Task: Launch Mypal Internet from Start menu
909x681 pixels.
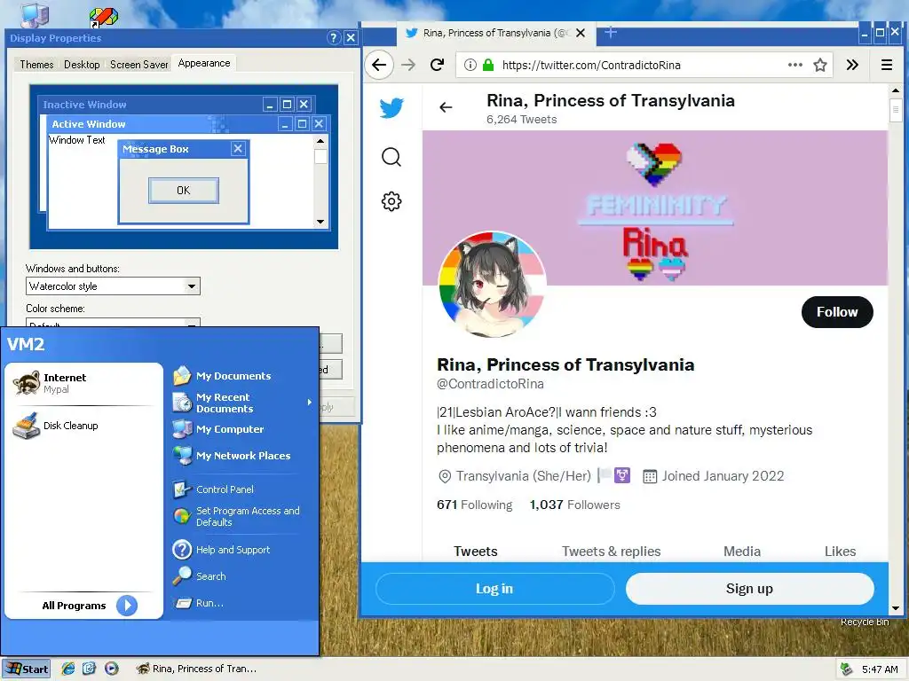Action: coord(84,383)
